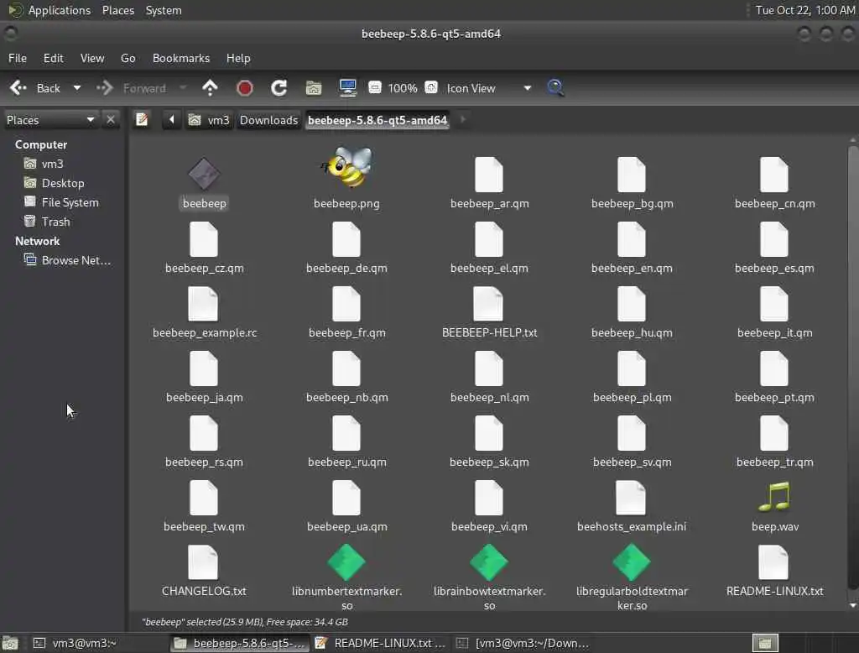Open the Places sidebar selector dropdown
This screenshot has width=859, height=653.
click(50, 120)
